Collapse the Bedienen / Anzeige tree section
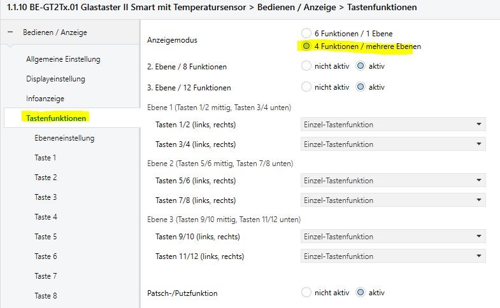 pyautogui.click(x=10, y=32)
